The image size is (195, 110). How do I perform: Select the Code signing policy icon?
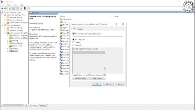click(61, 47)
